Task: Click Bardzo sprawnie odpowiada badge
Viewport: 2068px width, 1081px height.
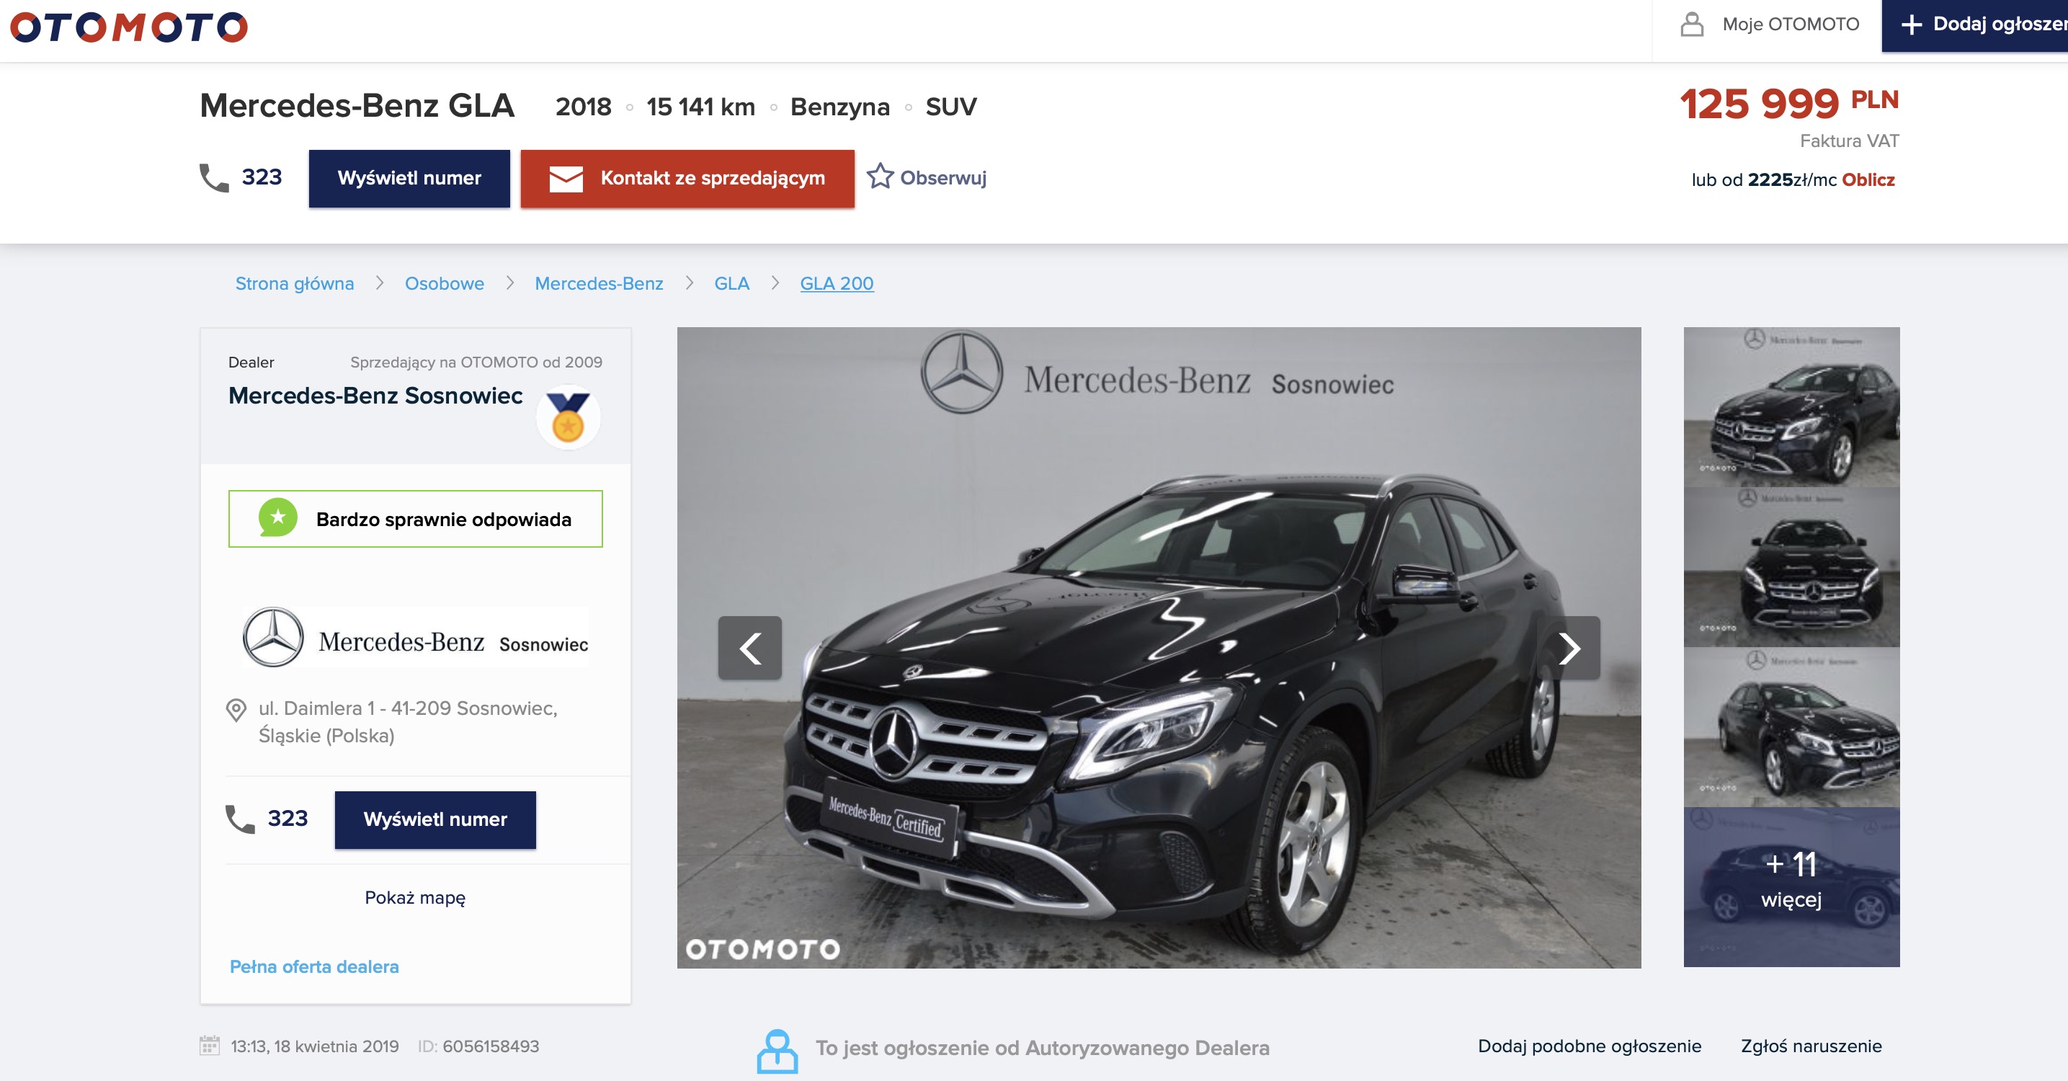Action: [x=415, y=519]
